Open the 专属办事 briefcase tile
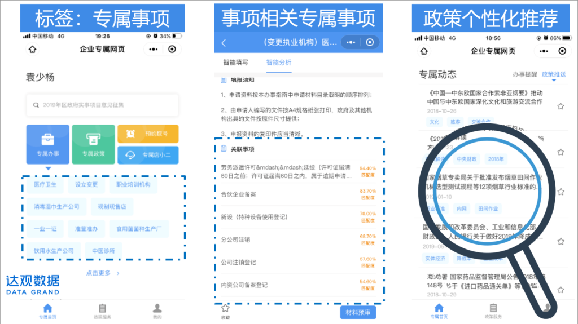The image size is (578, 324). pos(47,144)
